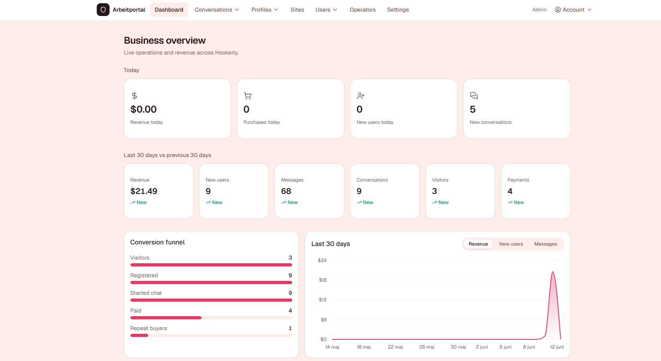Viewport: 661px width, 361px height.
Task: Click the Paid funnel progress bar
Action: click(211, 318)
